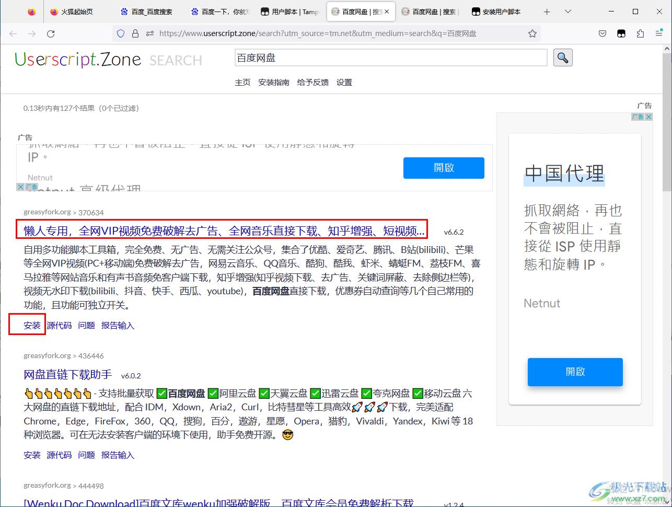Click the tracking protection shield icon
The width and height of the screenshot is (672, 507).
click(121, 33)
